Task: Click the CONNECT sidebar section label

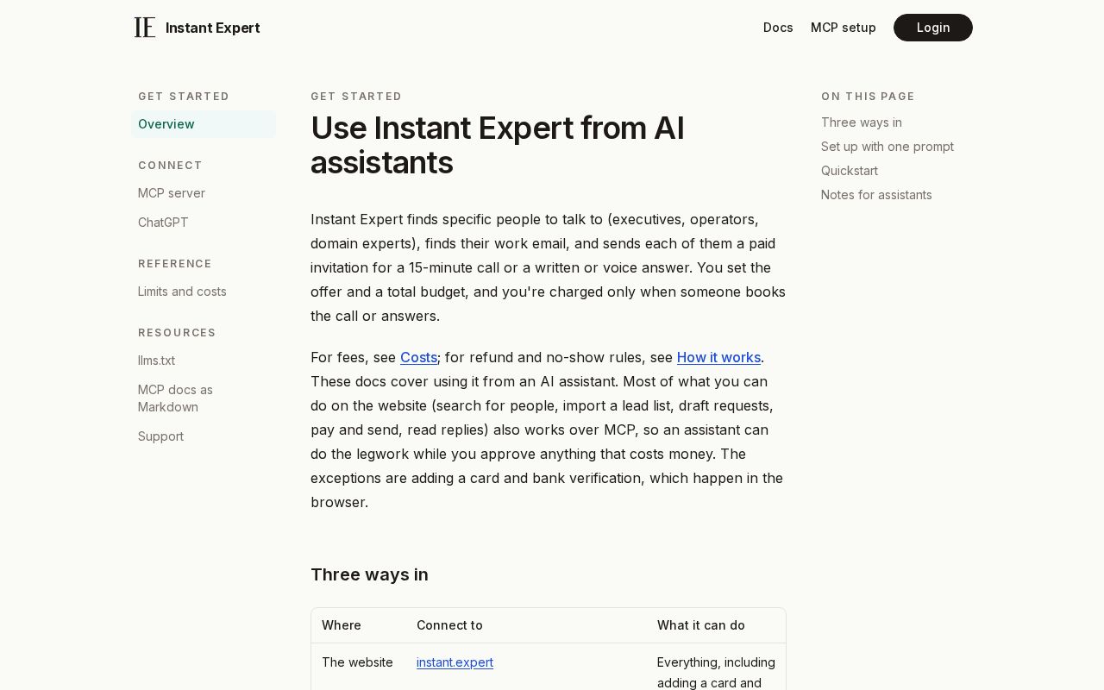Action: (x=170, y=166)
